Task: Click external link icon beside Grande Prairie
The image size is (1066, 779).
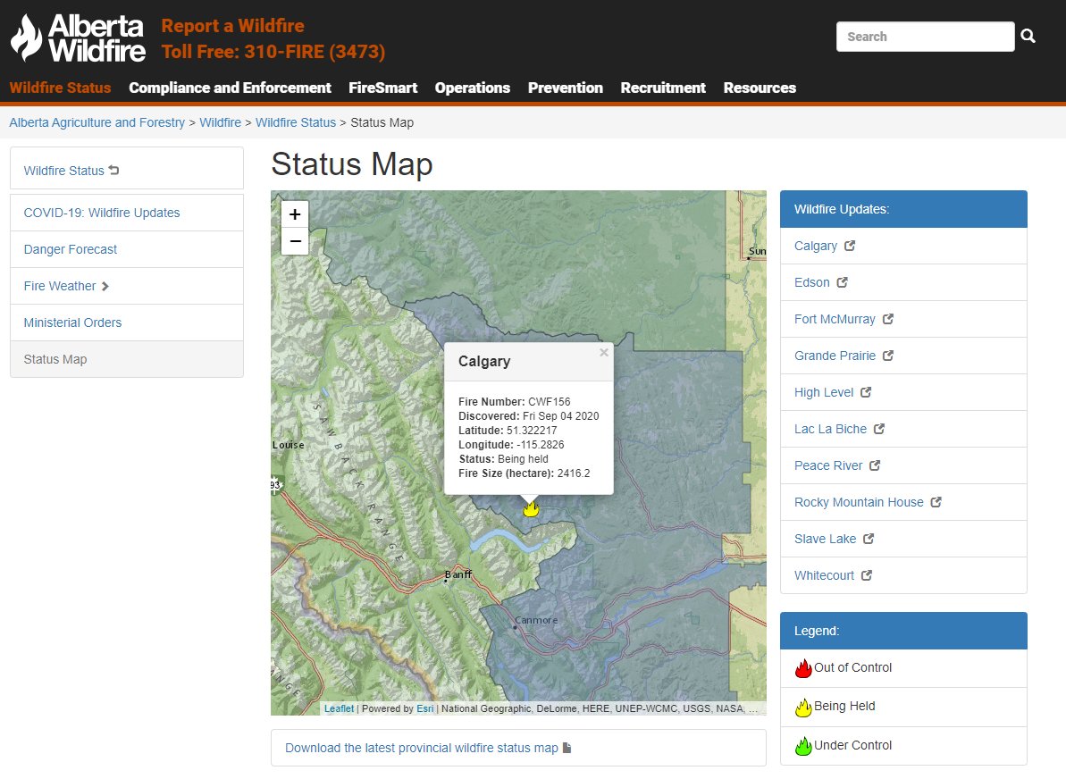Action: pyautogui.click(x=888, y=356)
